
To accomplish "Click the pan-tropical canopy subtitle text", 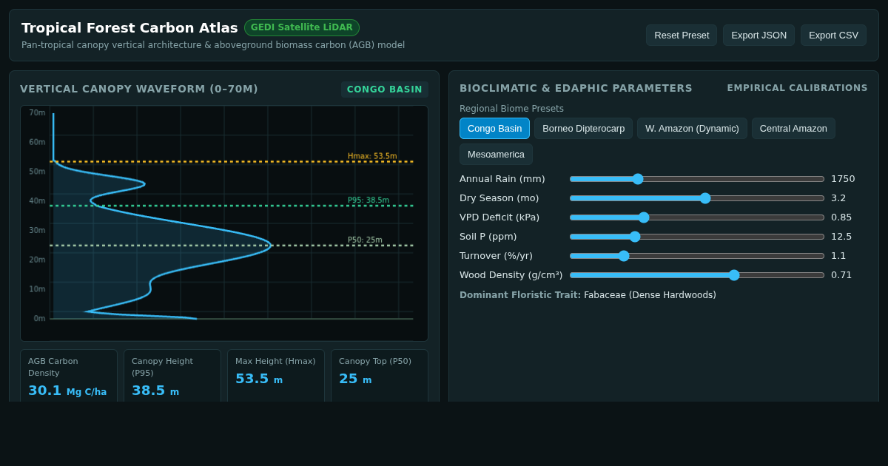I will (213, 45).
